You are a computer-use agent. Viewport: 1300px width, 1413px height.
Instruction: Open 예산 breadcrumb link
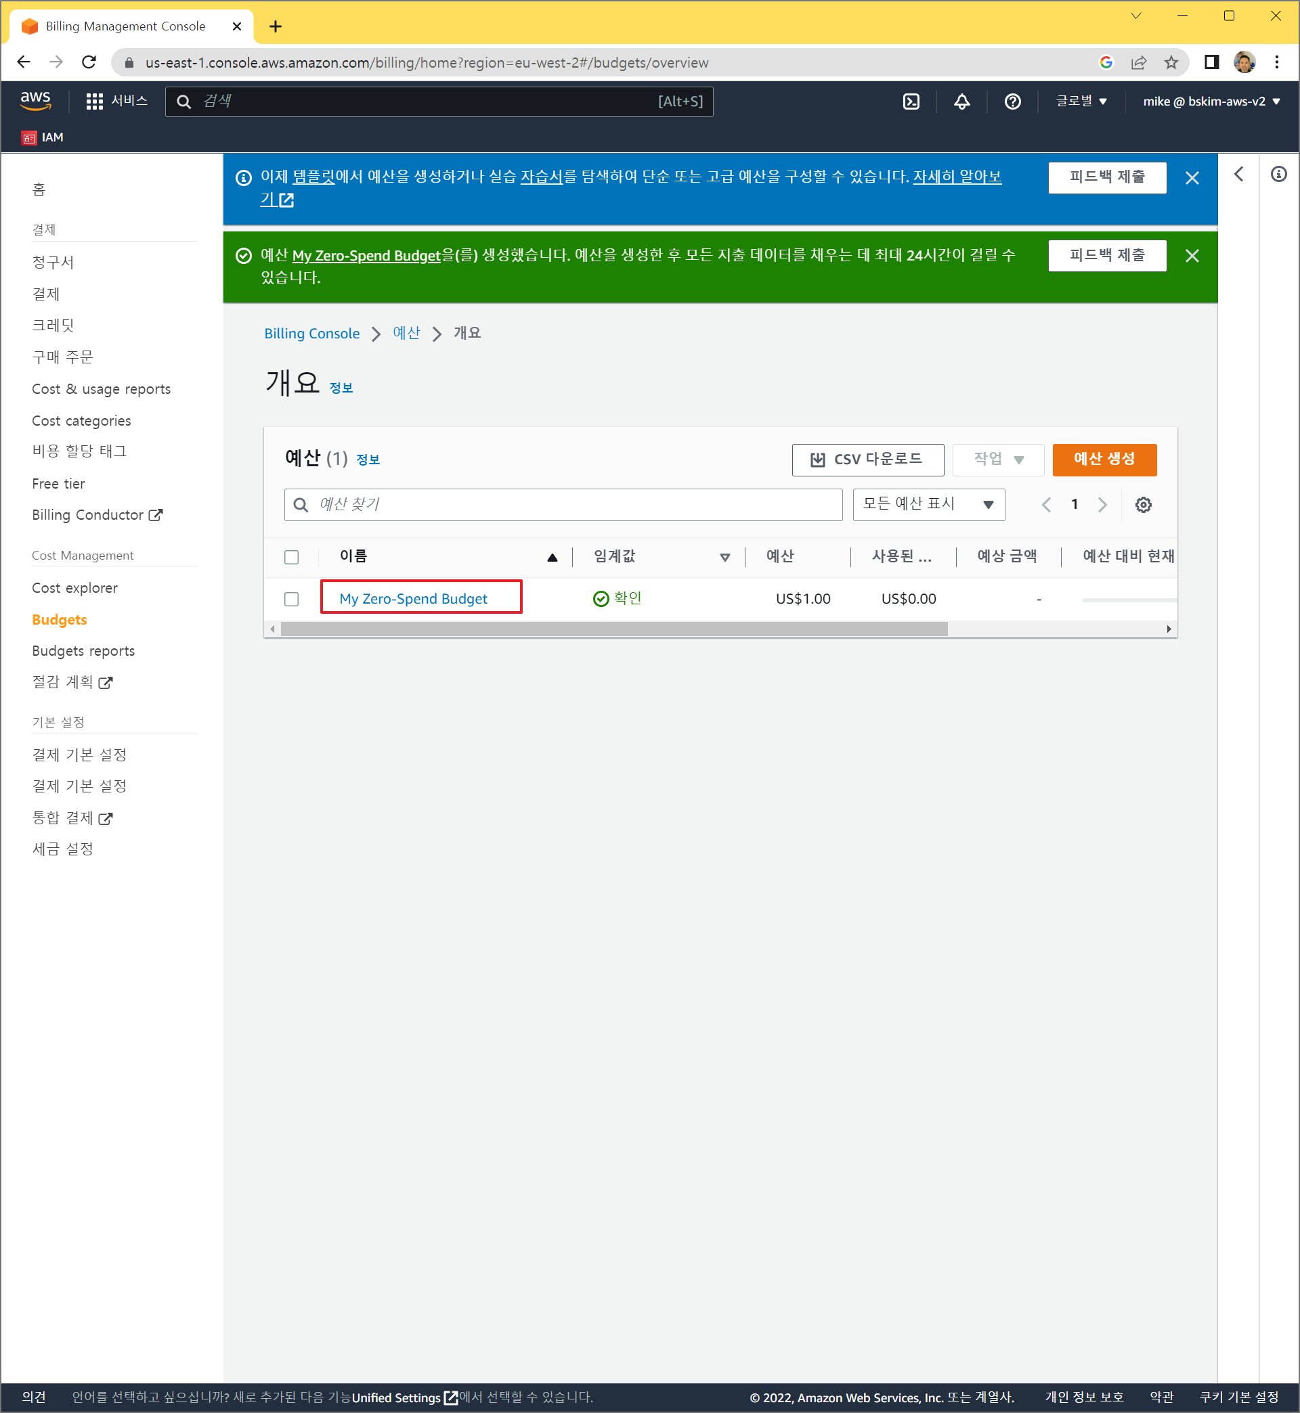pos(406,333)
